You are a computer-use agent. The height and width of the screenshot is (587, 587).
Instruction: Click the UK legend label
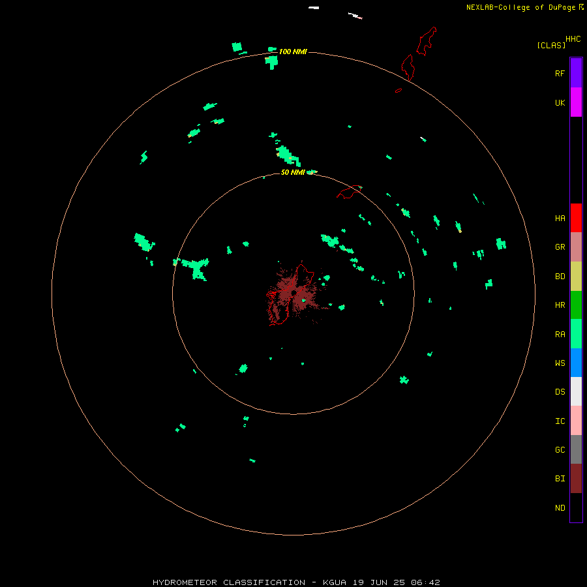pos(560,102)
